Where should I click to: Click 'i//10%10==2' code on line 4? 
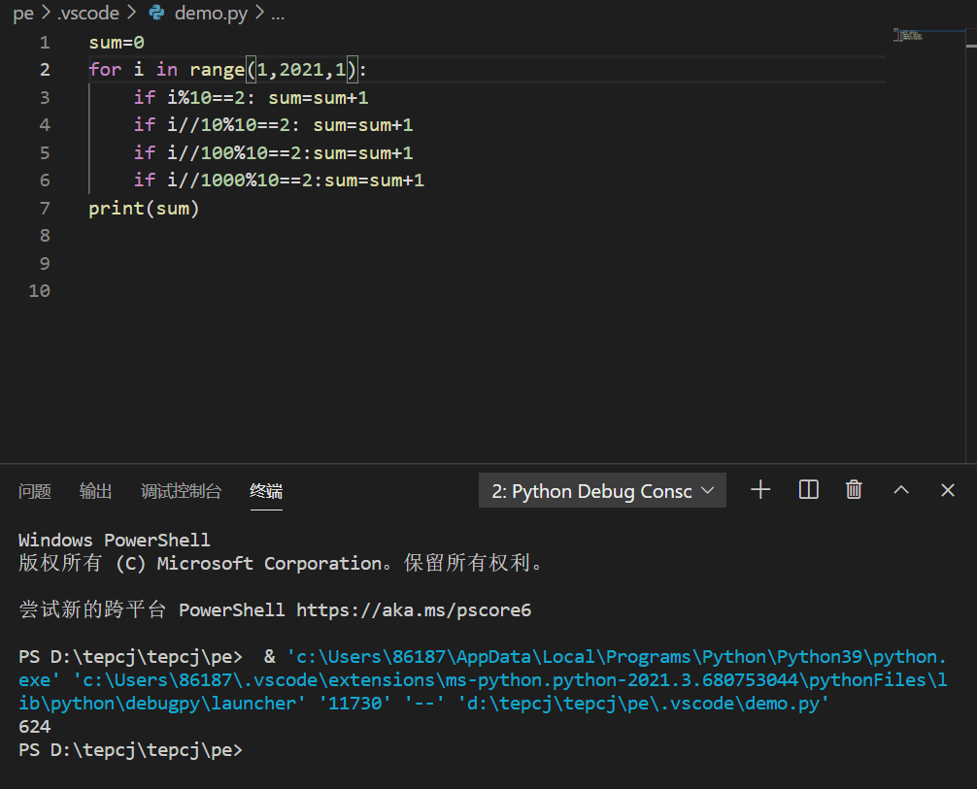tap(228, 125)
